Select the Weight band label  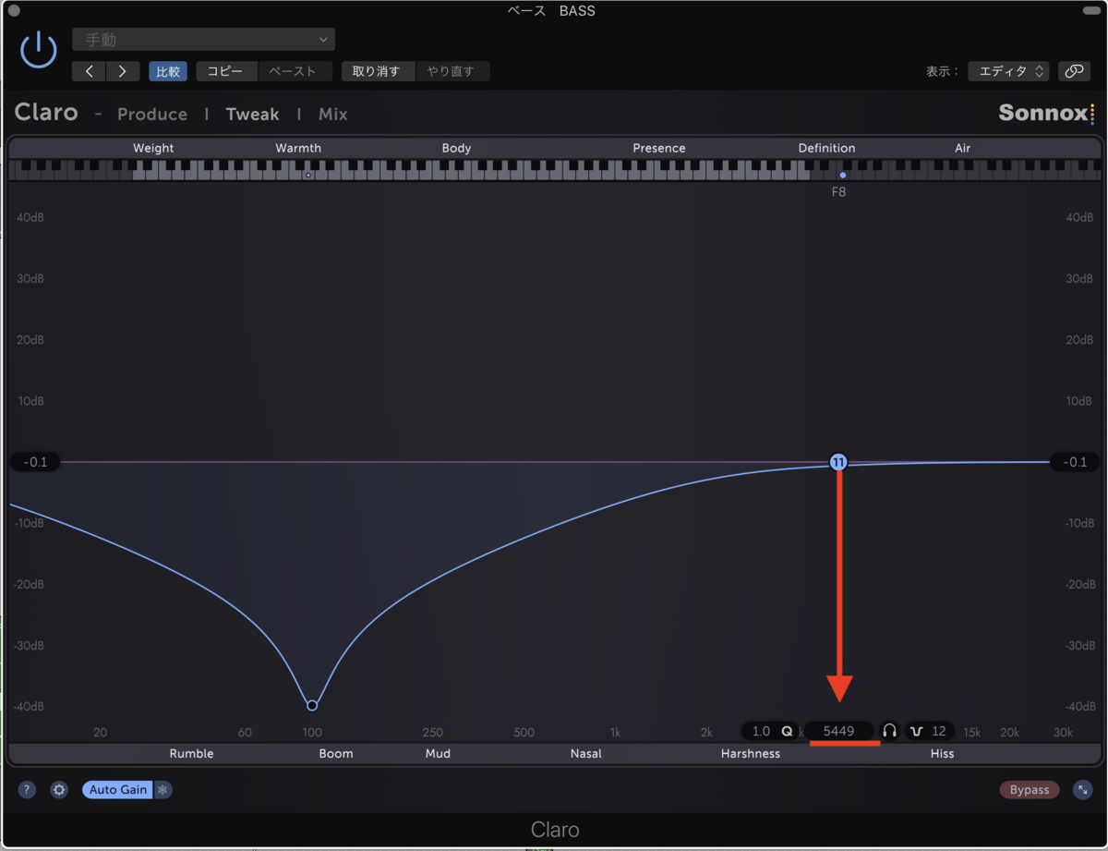tap(153, 148)
